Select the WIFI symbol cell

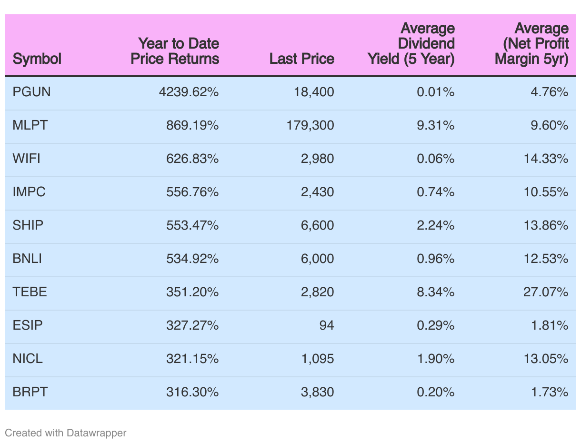click(27, 159)
